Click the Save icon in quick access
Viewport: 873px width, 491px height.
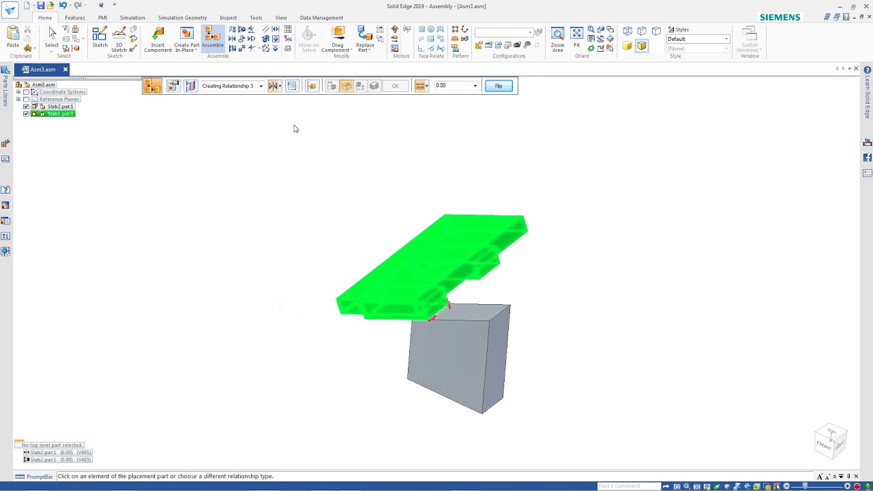click(40, 5)
